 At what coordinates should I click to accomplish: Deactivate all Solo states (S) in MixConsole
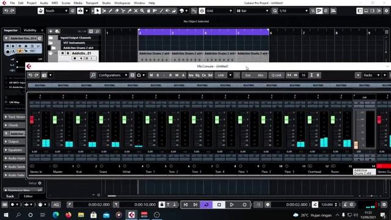[x=158, y=75]
